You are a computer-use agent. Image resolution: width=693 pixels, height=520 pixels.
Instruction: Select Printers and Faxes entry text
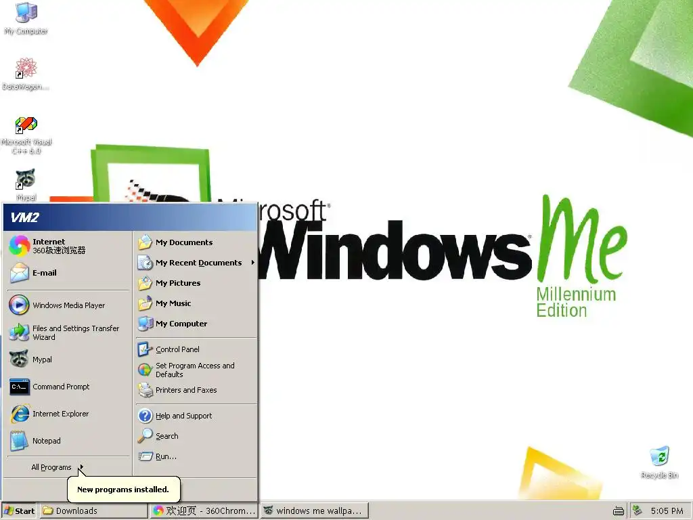coord(186,390)
